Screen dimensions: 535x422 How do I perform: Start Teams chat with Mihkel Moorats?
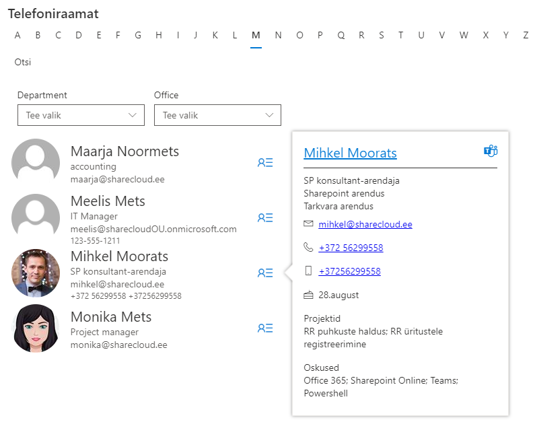pos(491,151)
